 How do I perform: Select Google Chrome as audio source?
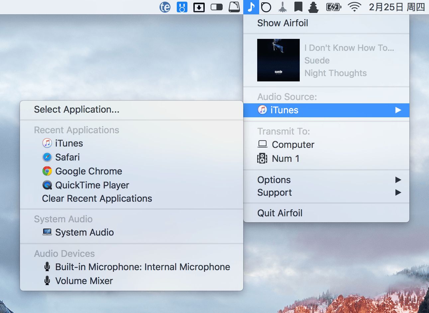(132, 171)
